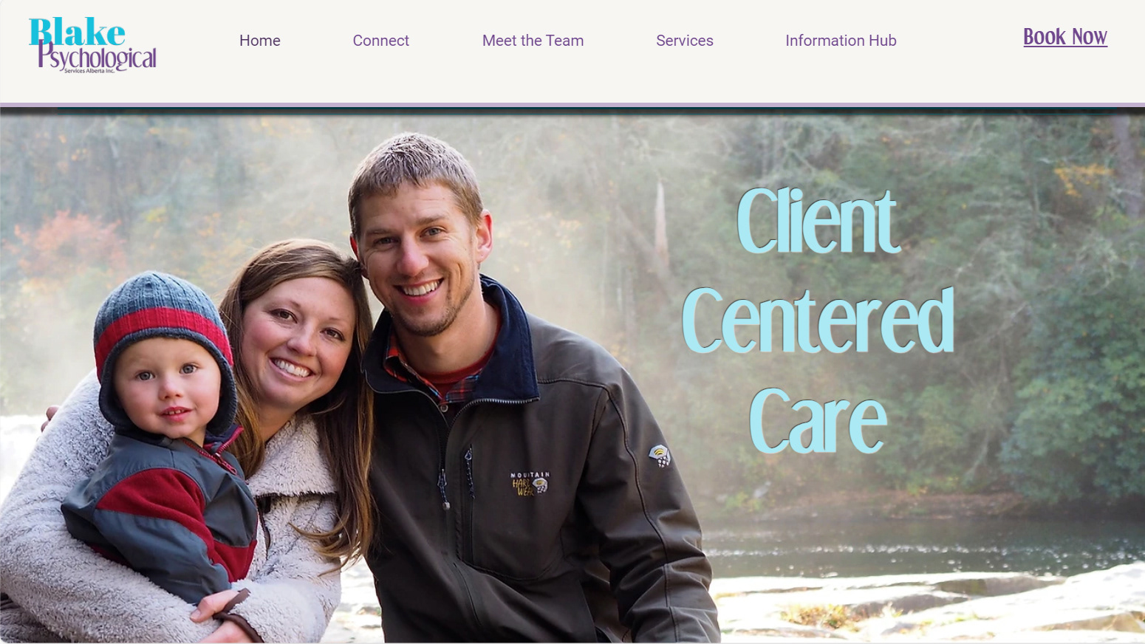Click the word "Centered" in the hero heading
This screenshot has width=1145, height=644.
click(818, 321)
